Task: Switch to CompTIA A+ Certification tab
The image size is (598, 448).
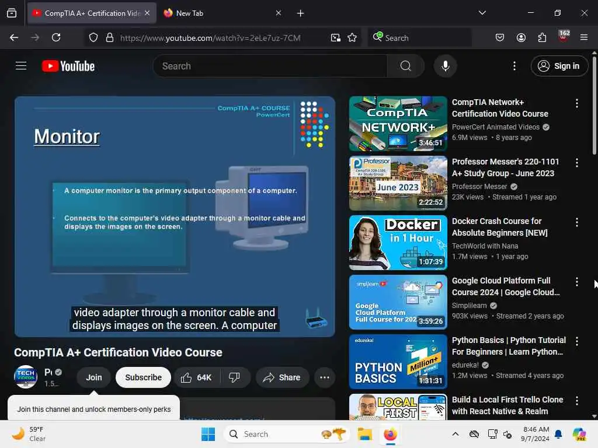Action: click(x=92, y=13)
